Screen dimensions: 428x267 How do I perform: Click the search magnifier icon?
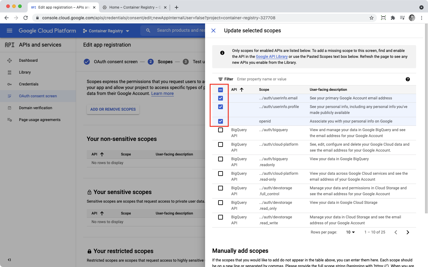pos(148,30)
